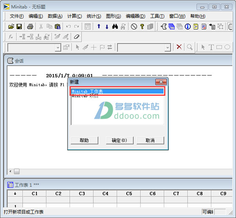The height and width of the screenshot is (218, 236).
Task: Click the 工作表 1 window title icon
Action: click(x=10, y=185)
